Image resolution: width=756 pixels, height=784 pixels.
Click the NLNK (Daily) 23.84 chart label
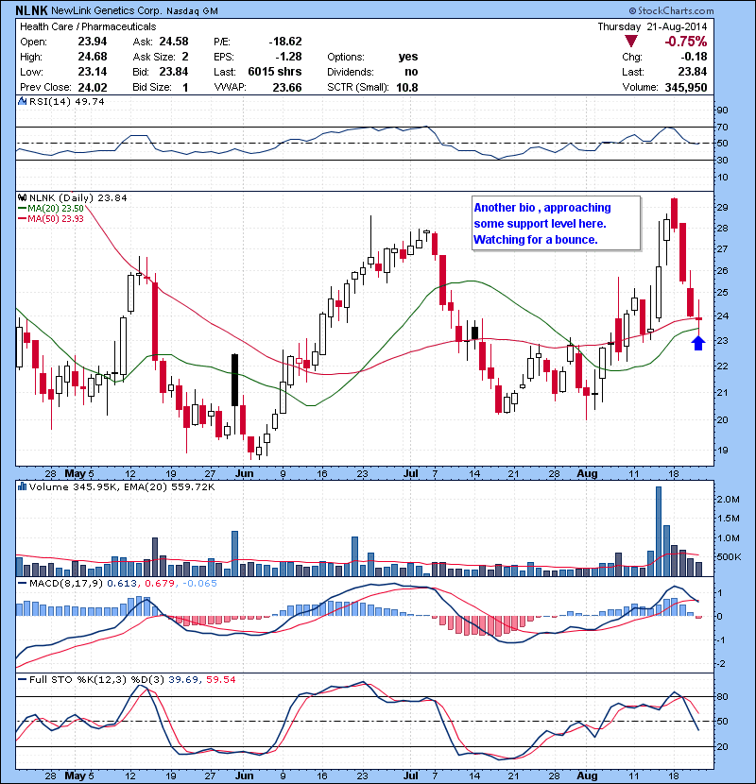[x=78, y=197]
